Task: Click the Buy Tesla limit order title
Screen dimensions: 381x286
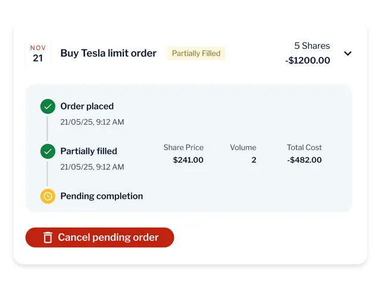Action: coord(108,54)
